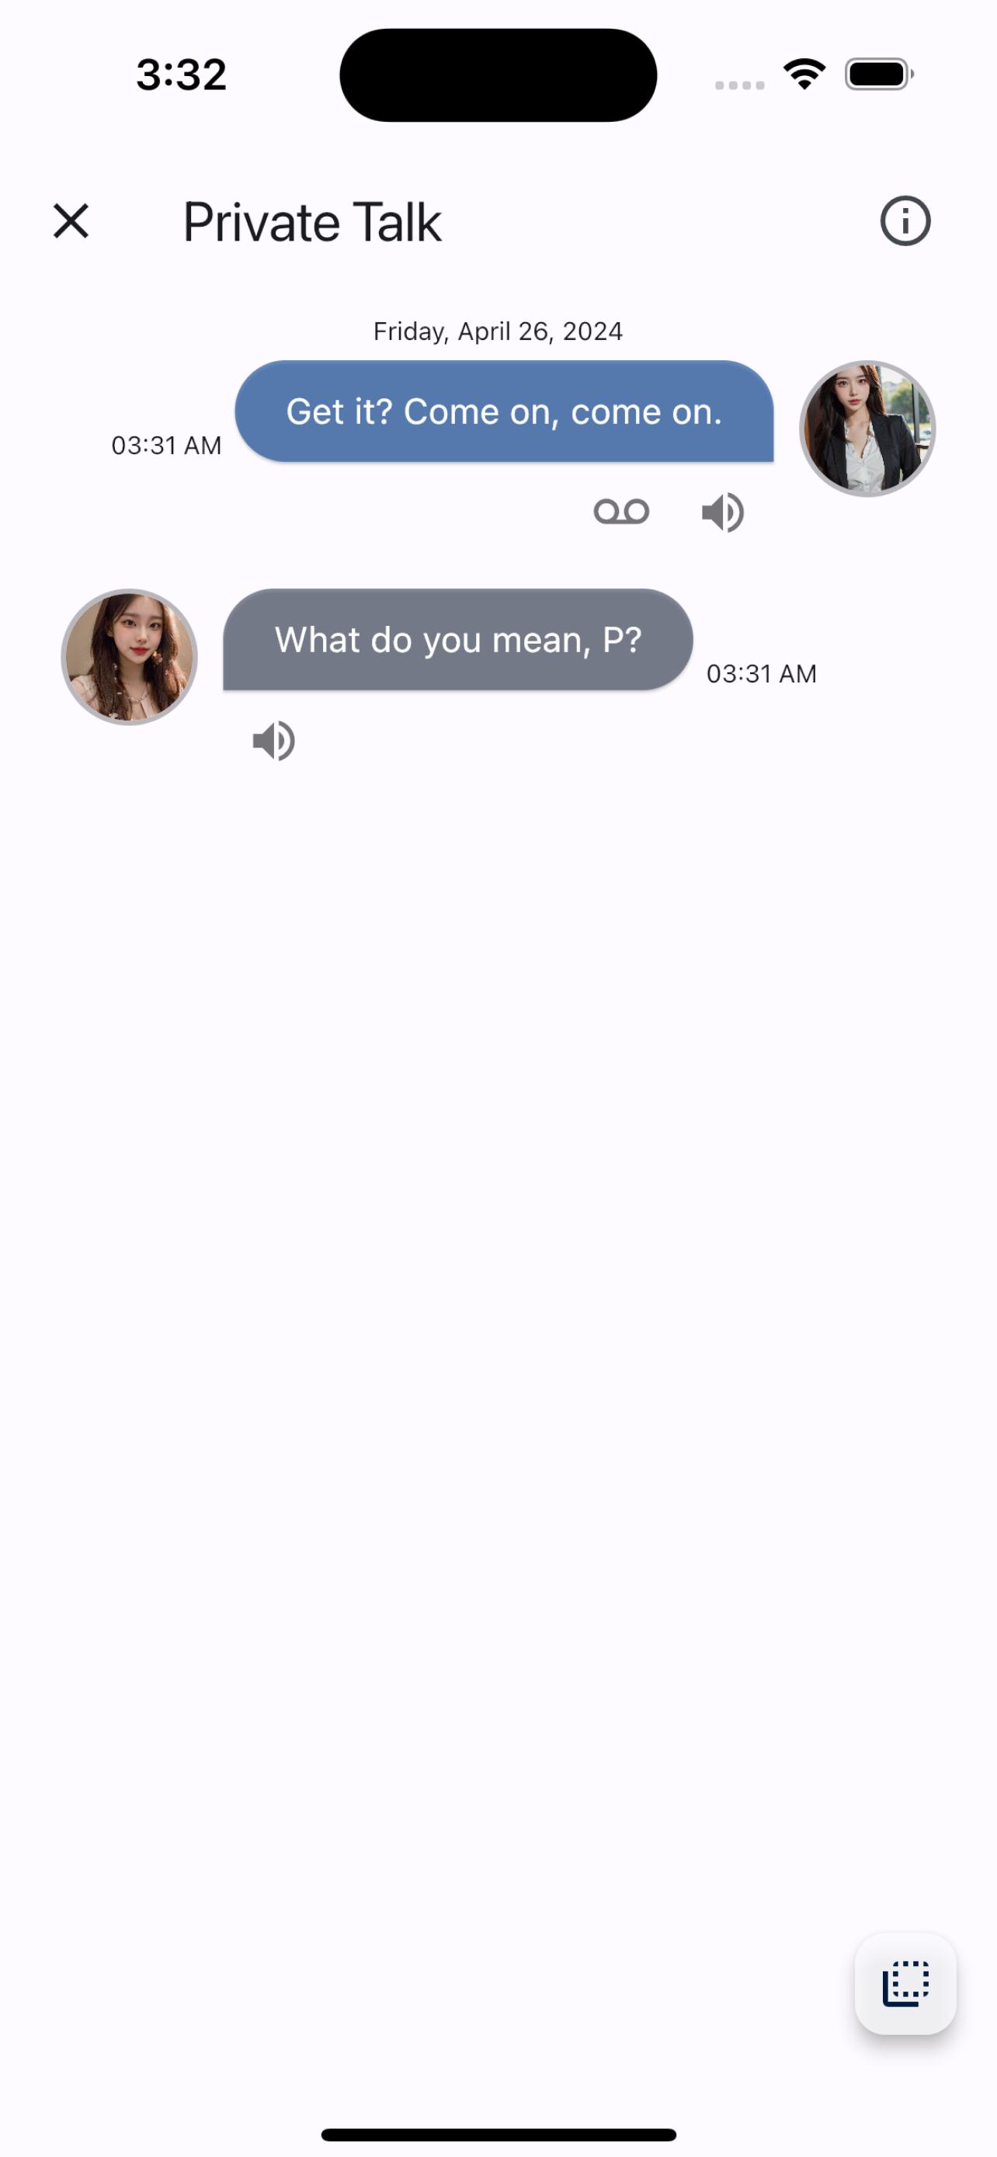Select the blue 'Get it? Come on, come on.' bubble
997x2157 pixels.
click(504, 412)
